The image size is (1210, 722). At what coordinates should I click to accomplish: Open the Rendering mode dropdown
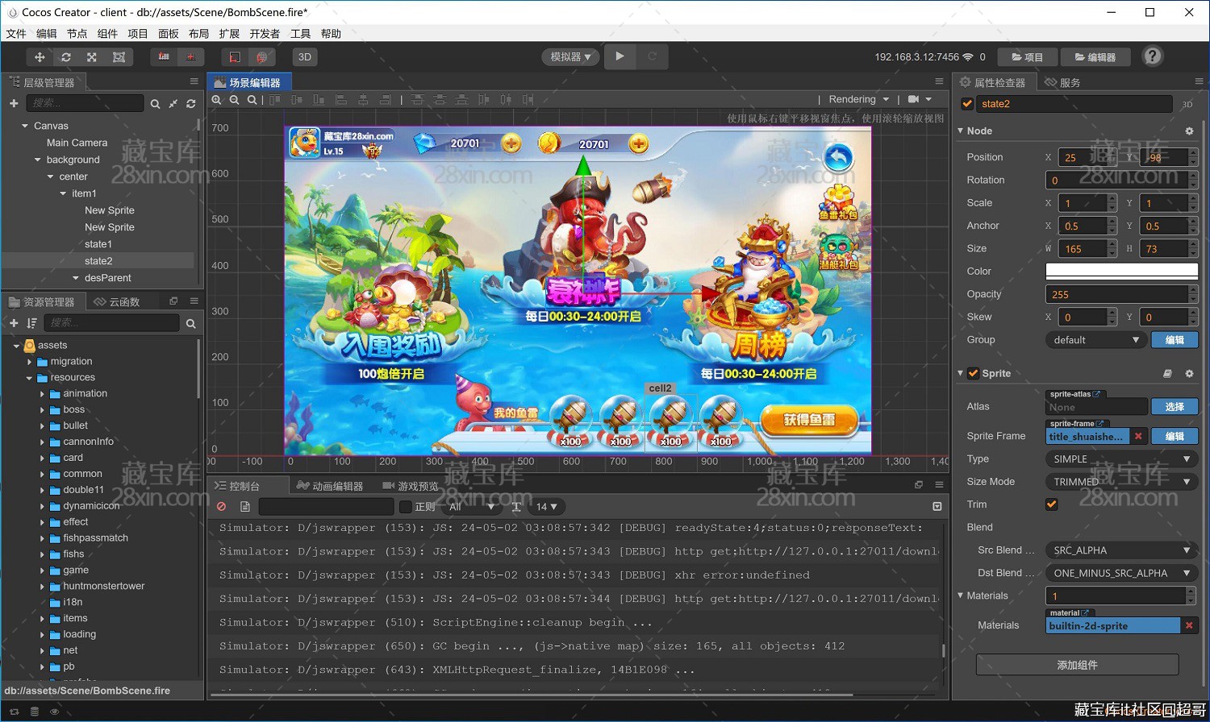click(859, 99)
